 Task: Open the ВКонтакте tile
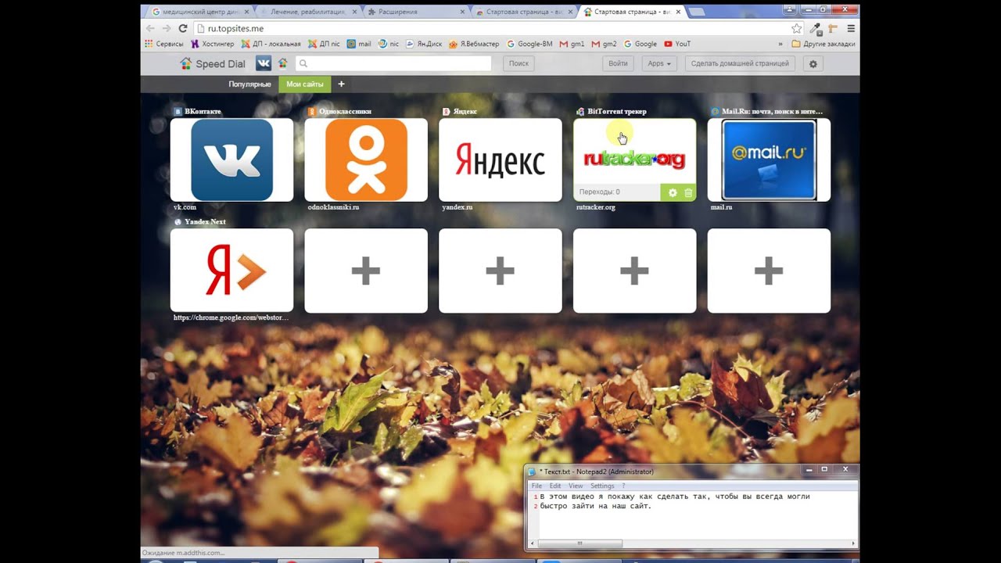231,160
